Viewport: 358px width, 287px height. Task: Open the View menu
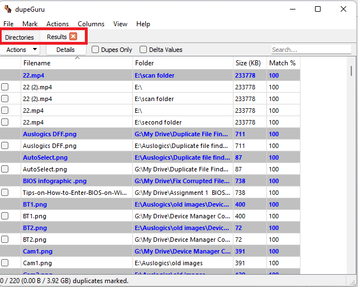(x=120, y=24)
